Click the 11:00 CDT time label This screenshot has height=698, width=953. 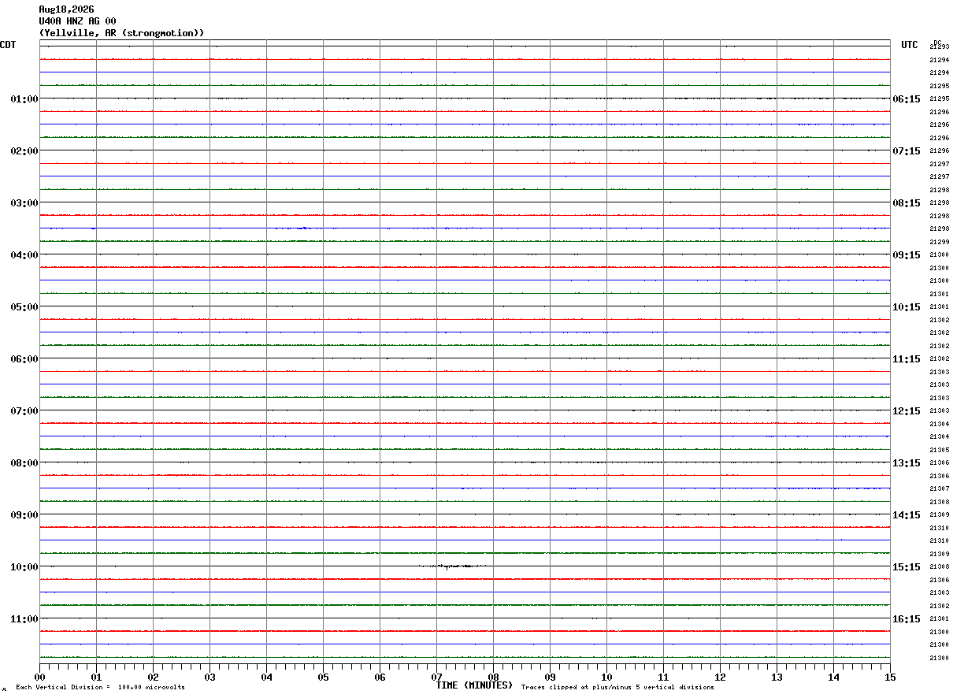pyautogui.click(x=24, y=619)
